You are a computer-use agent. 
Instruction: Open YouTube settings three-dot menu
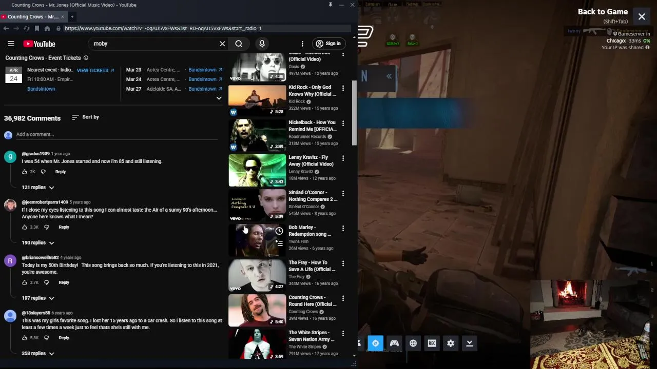tap(302, 44)
